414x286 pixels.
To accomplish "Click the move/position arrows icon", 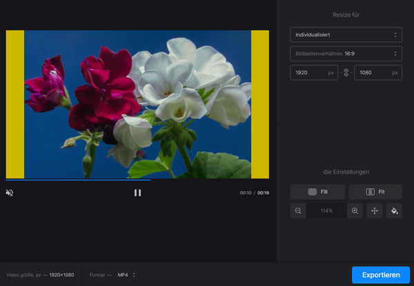I will coord(375,212).
